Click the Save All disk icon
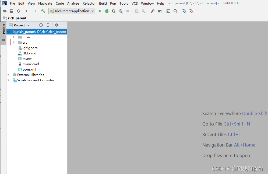This screenshot has width=268, height=174. [x=11, y=11]
